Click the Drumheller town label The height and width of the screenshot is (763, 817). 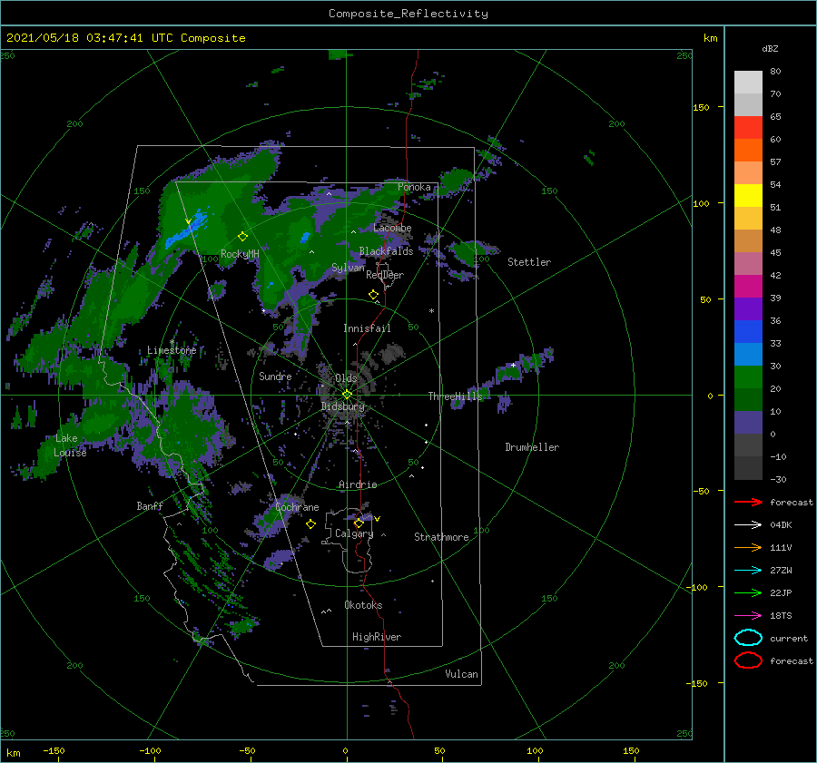(x=532, y=447)
